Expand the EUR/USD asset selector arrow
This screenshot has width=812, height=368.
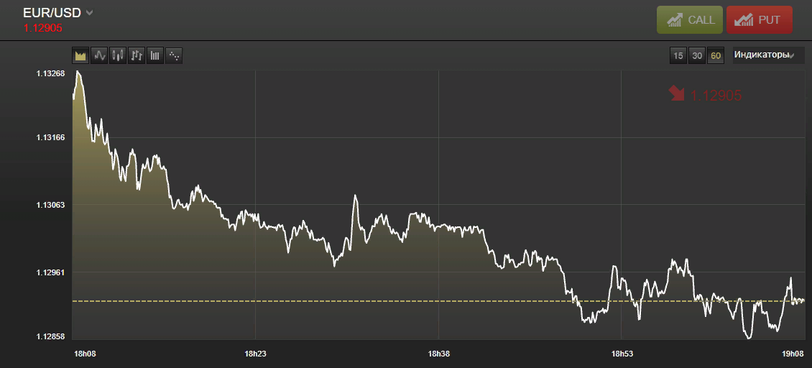pos(89,13)
